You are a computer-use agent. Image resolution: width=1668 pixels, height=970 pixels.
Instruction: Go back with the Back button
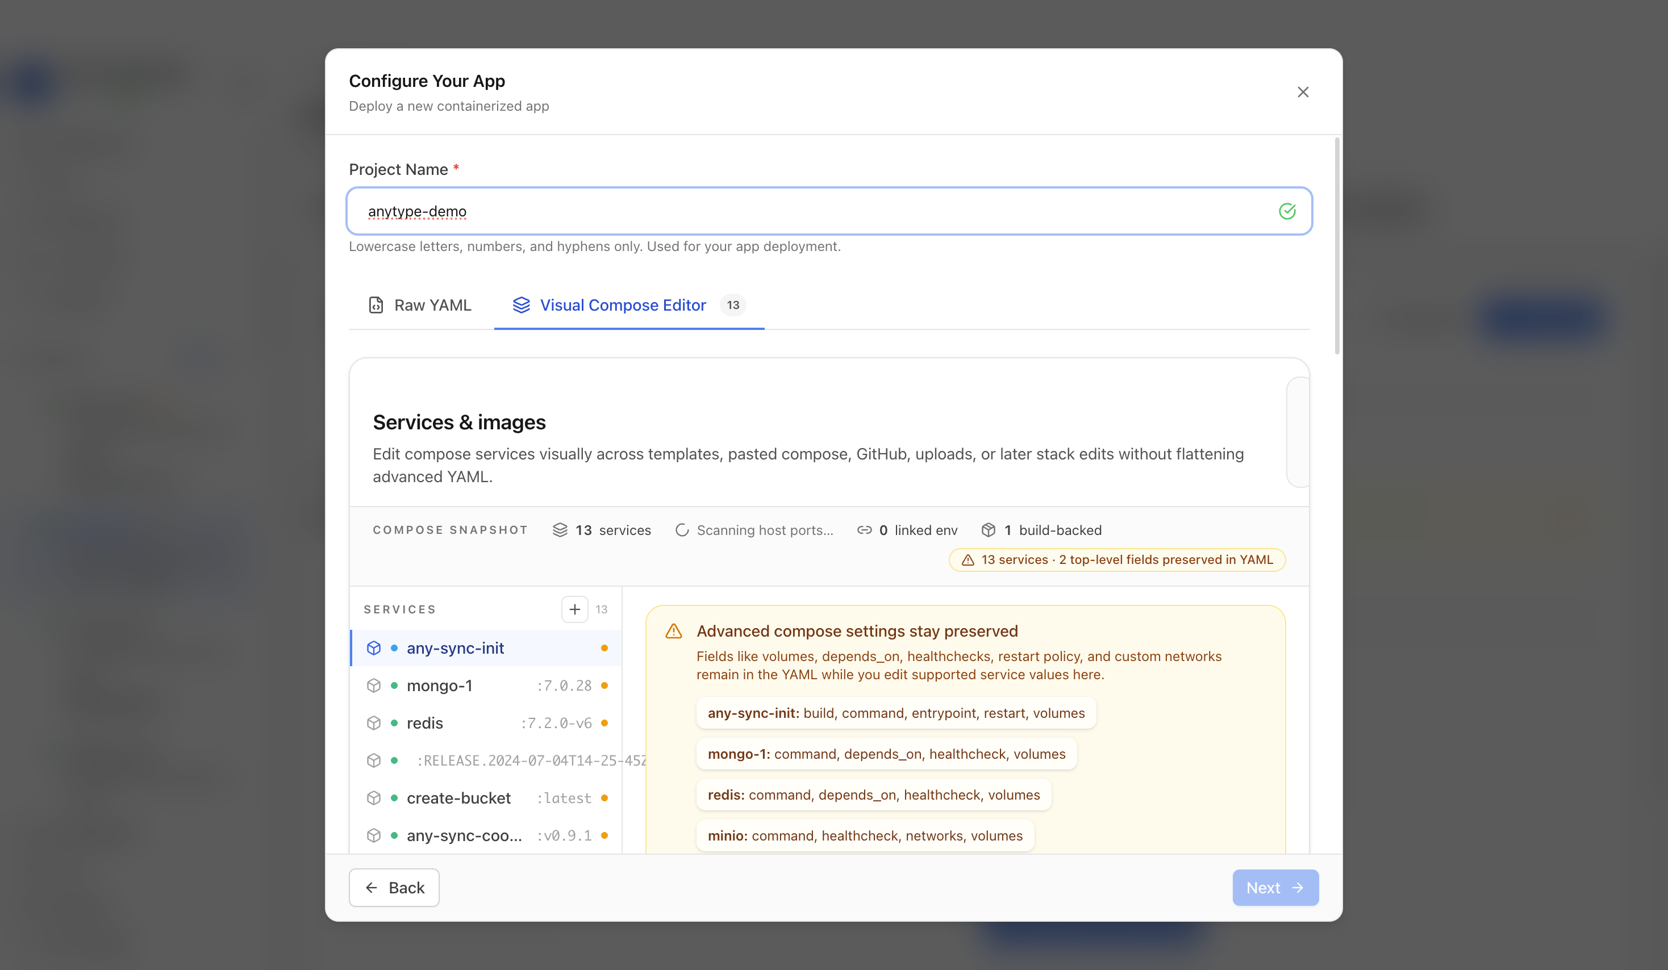coord(394,887)
